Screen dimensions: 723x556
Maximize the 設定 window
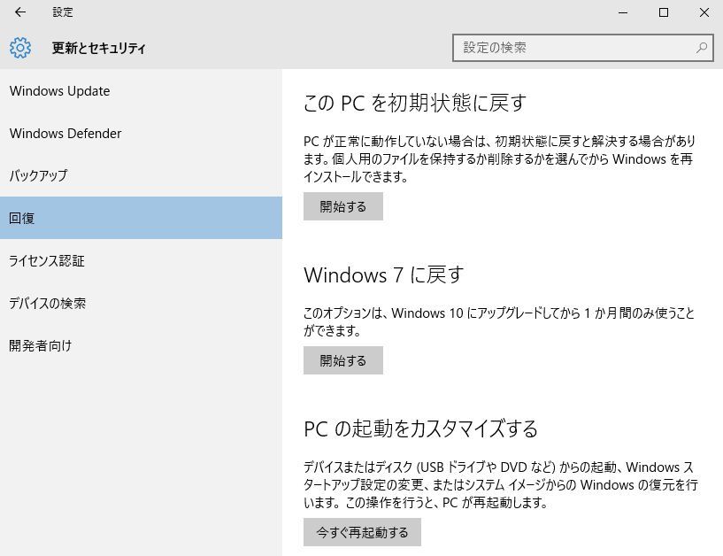pos(664,12)
